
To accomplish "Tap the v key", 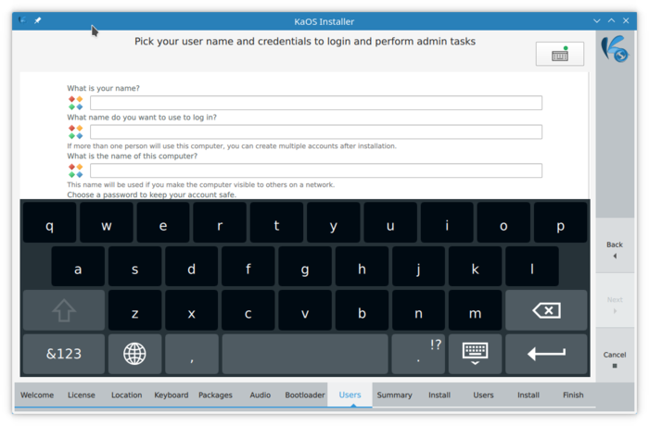I will point(305,310).
